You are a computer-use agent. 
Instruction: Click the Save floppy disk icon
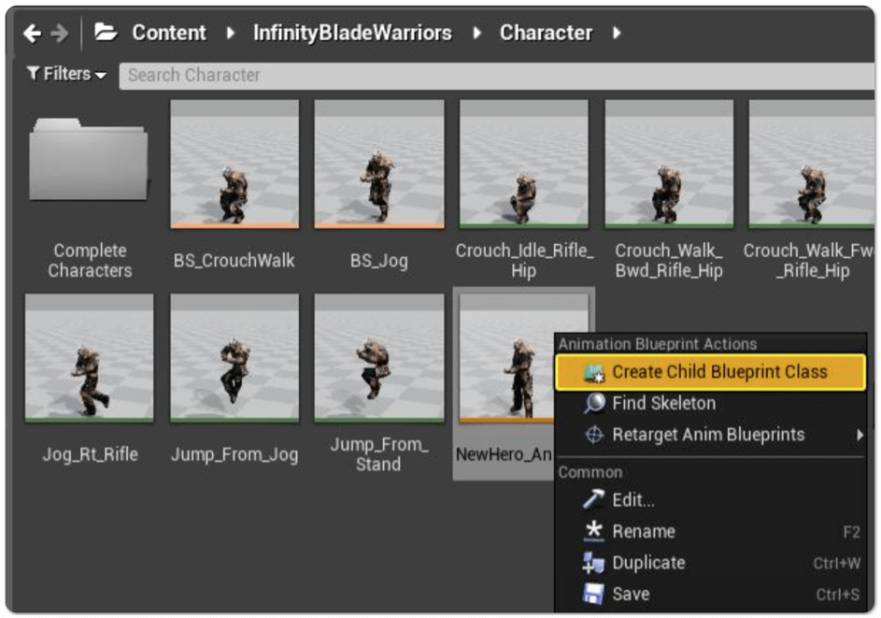pyautogui.click(x=593, y=594)
